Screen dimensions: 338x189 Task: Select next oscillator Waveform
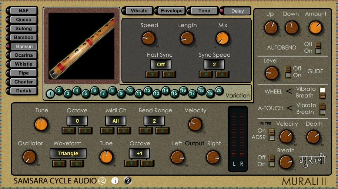tap(77, 163)
